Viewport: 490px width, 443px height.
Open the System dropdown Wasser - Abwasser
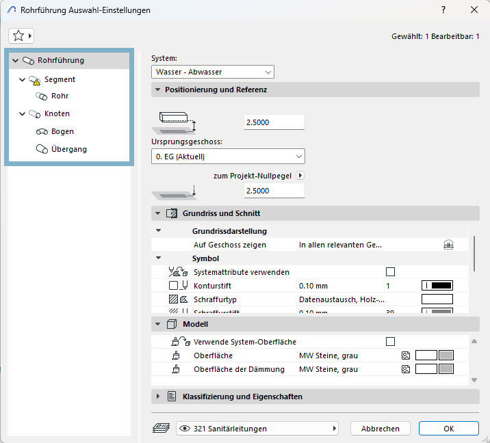coord(213,72)
